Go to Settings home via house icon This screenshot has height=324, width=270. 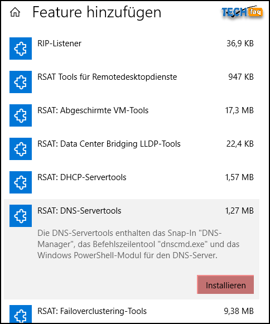point(15,12)
